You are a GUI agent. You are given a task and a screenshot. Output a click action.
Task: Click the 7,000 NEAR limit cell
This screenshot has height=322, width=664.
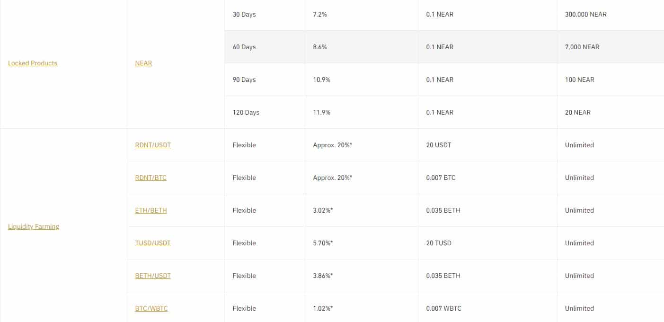click(x=611, y=47)
